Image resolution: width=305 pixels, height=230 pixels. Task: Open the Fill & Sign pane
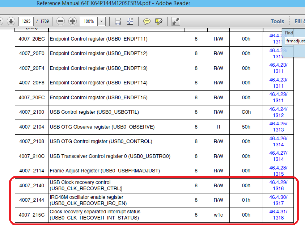point(300,21)
